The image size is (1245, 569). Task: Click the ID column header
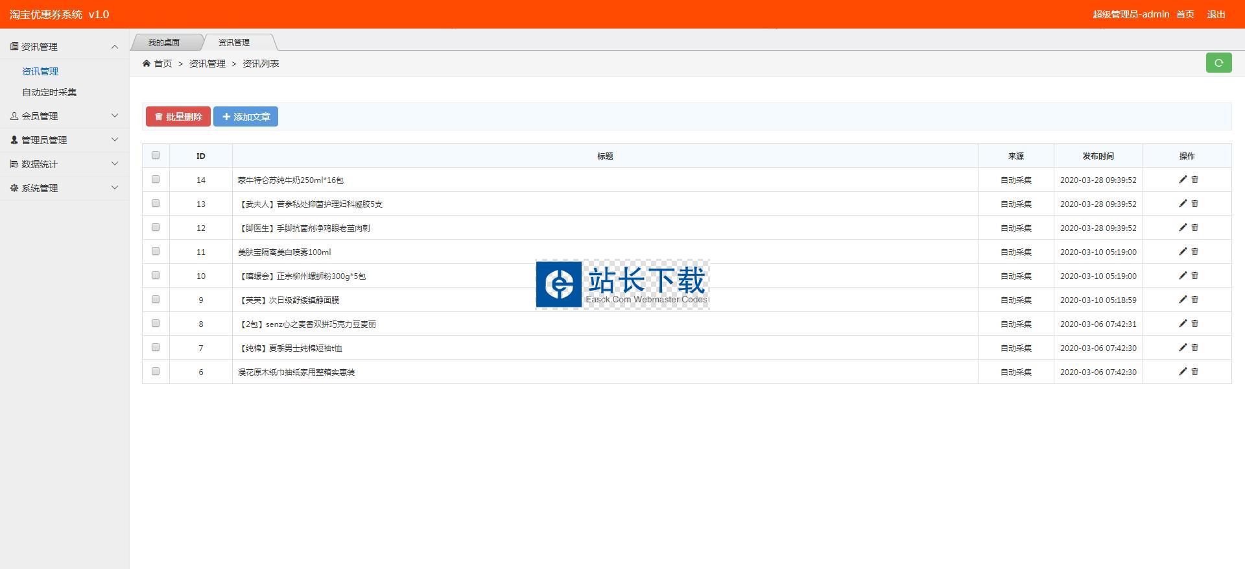point(201,156)
